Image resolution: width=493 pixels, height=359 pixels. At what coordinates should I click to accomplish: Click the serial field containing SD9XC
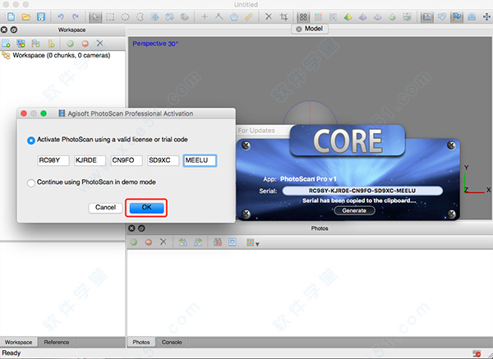(x=164, y=160)
